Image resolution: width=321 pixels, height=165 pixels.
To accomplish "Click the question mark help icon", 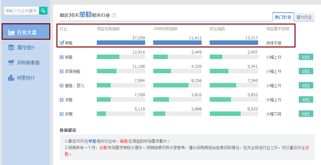I will point(114,15).
